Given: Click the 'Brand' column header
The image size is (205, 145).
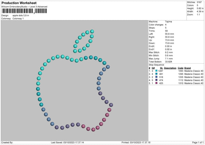Looking at the screenshot, I should (188, 68).
